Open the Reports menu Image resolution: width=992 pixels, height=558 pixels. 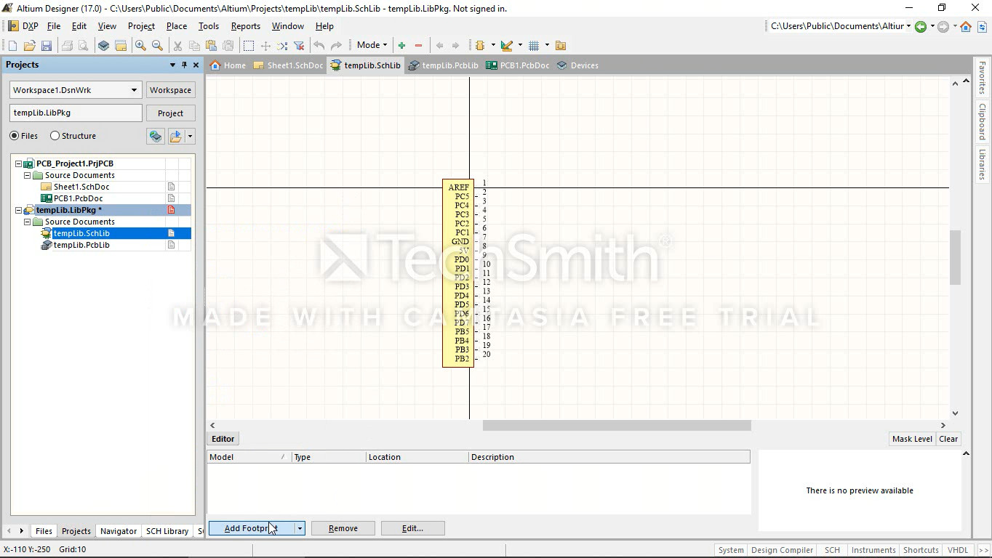tap(245, 26)
